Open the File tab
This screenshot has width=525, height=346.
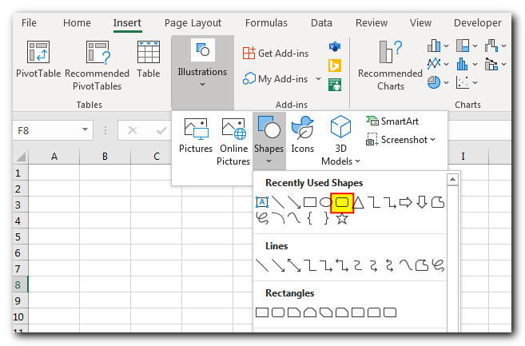pos(29,23)
